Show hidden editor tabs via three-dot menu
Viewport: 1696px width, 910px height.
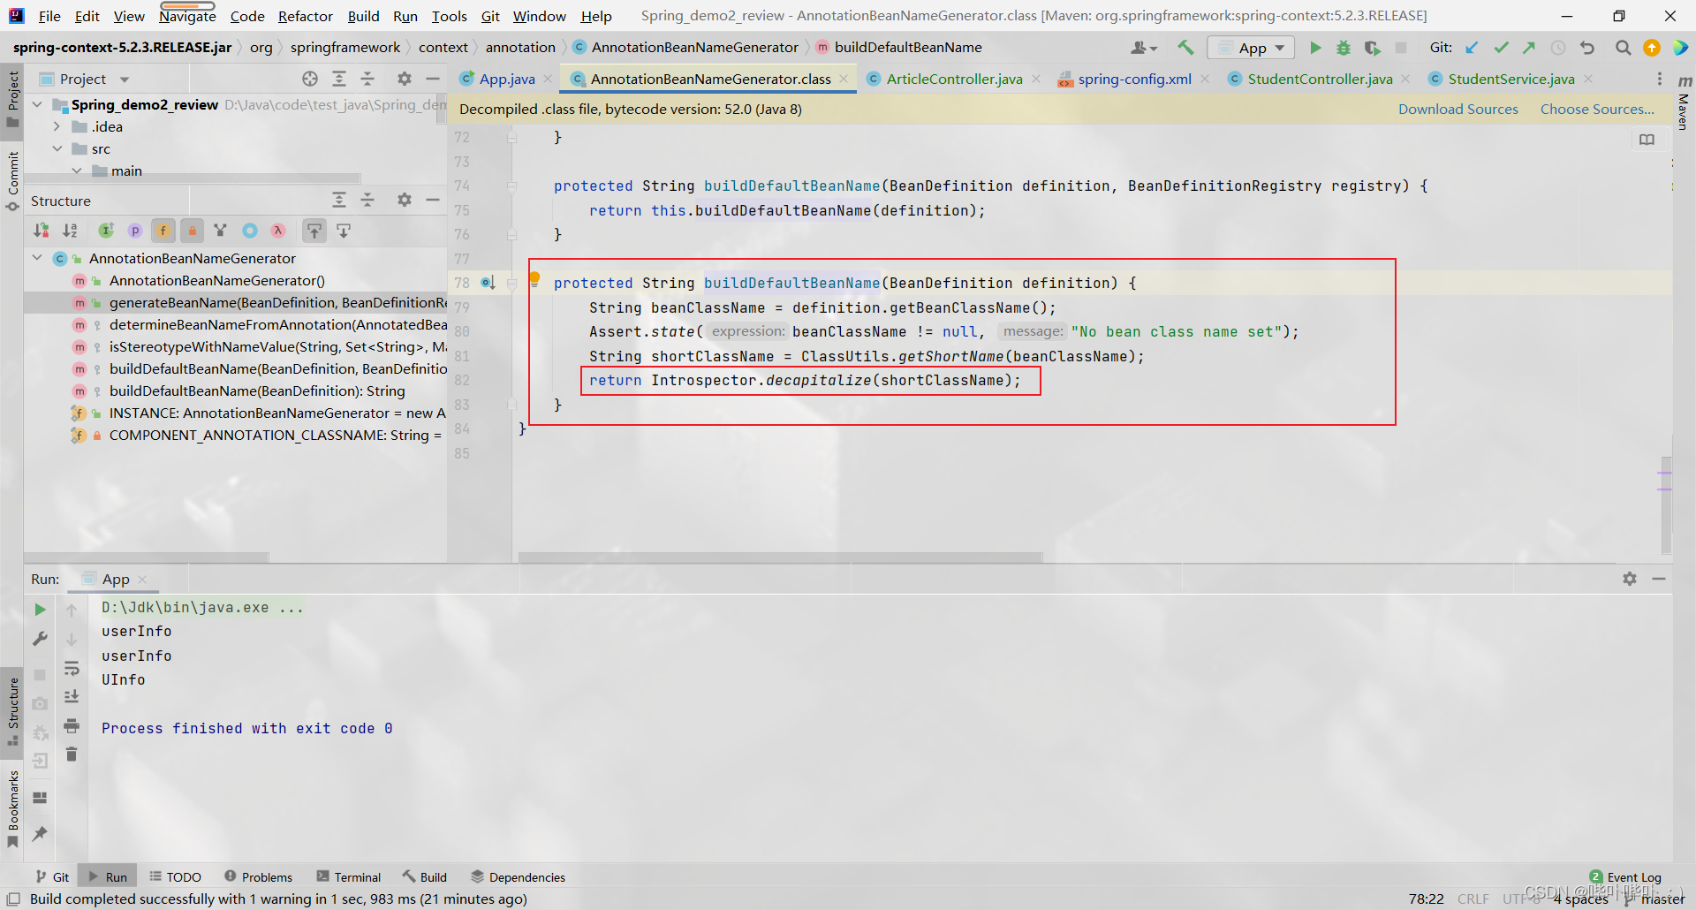click(x=1660, y=79)
